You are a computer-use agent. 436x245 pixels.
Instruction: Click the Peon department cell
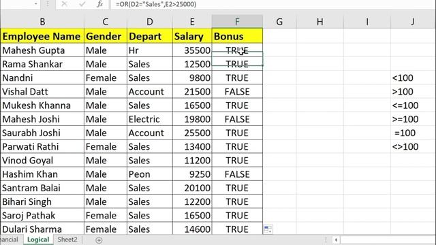pos(150,174)
